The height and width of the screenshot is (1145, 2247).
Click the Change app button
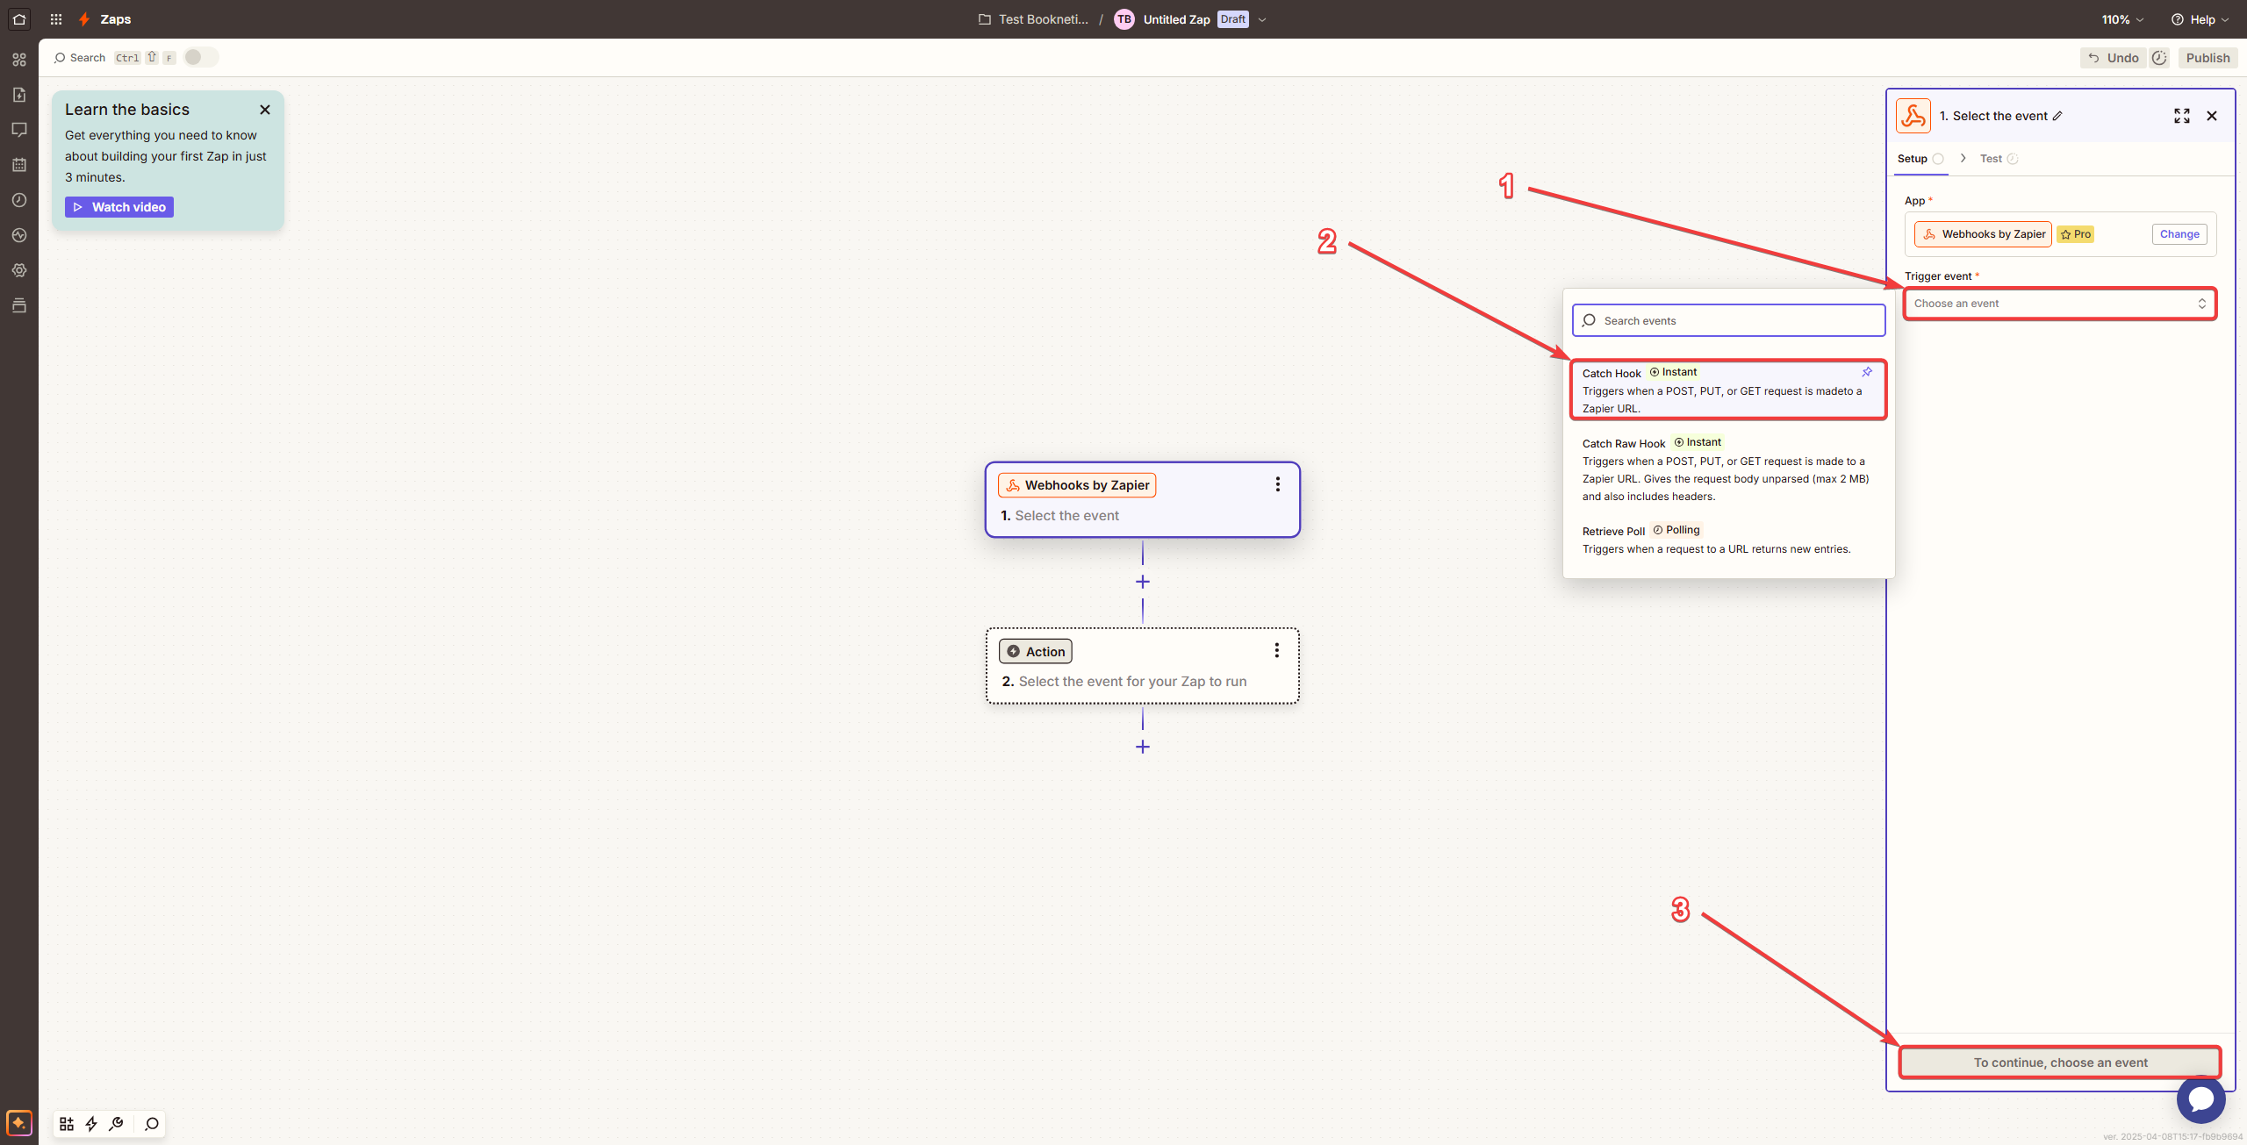(2179, 234)
